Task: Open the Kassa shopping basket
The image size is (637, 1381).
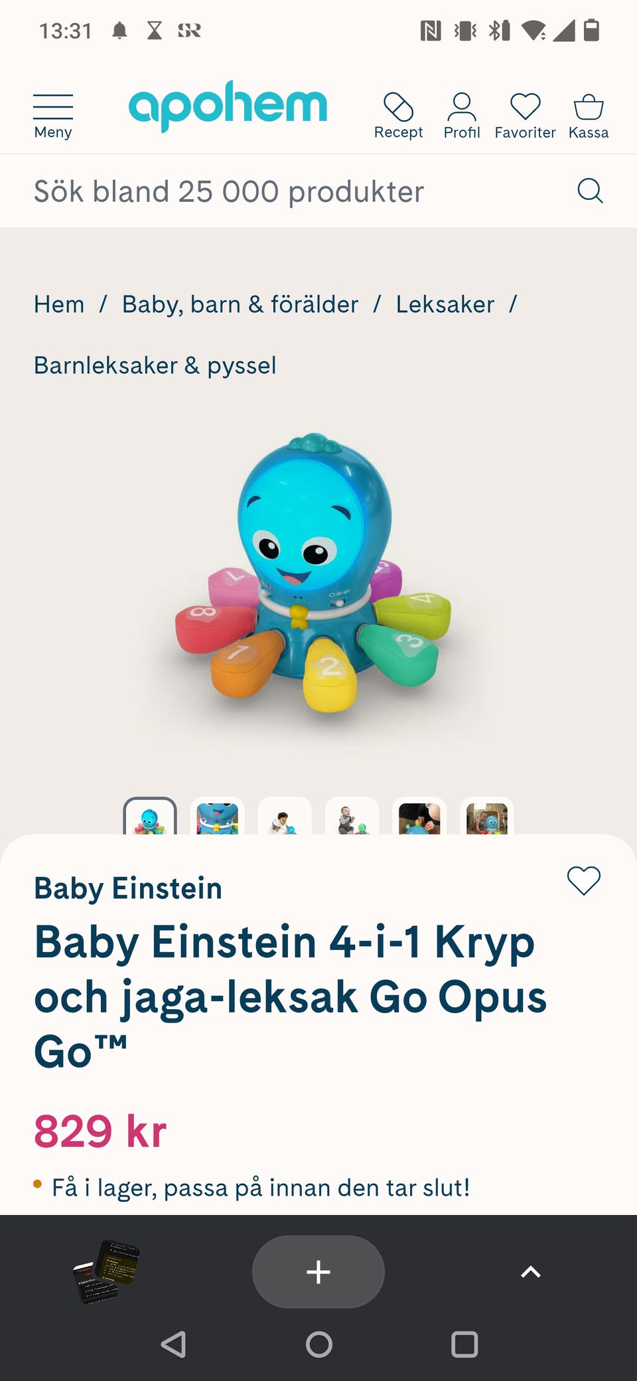Action: tap(589, 116)
